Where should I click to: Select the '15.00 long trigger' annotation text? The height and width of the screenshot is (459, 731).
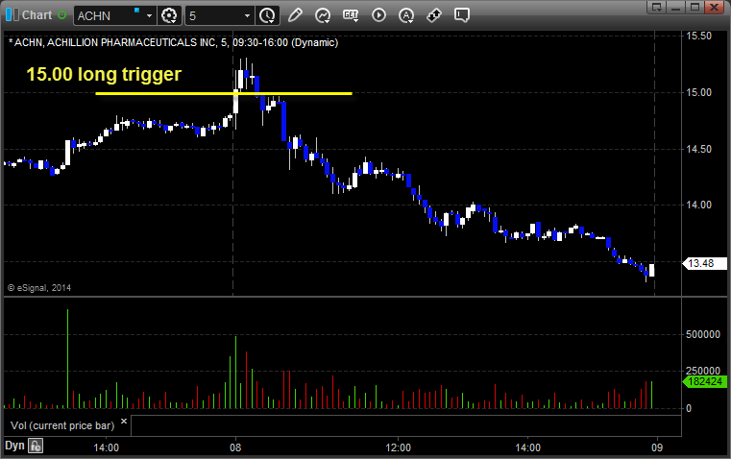[104, 74]
